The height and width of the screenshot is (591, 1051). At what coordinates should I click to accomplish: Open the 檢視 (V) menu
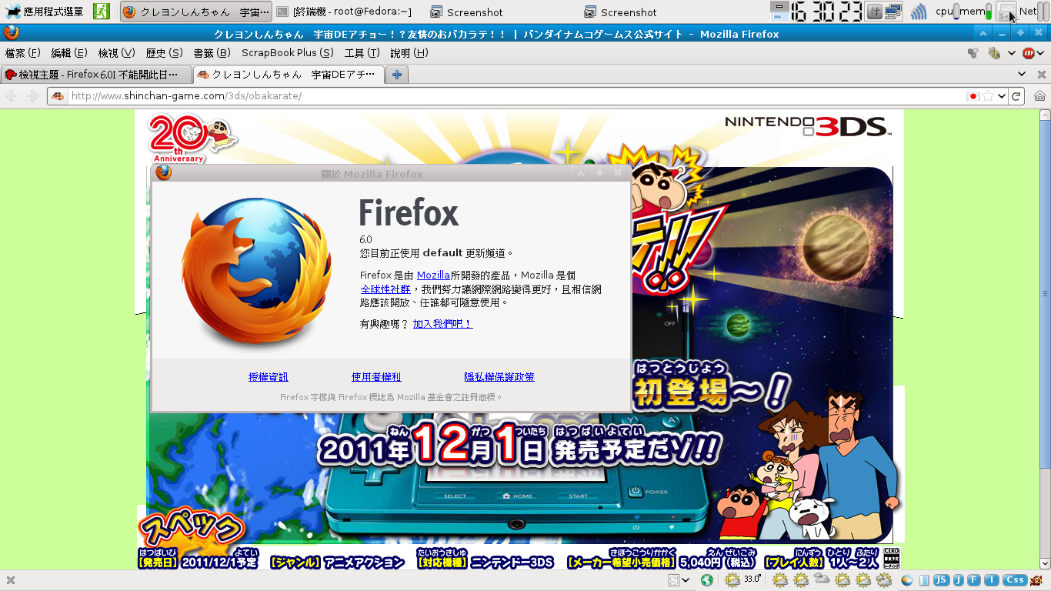[116, 53]
